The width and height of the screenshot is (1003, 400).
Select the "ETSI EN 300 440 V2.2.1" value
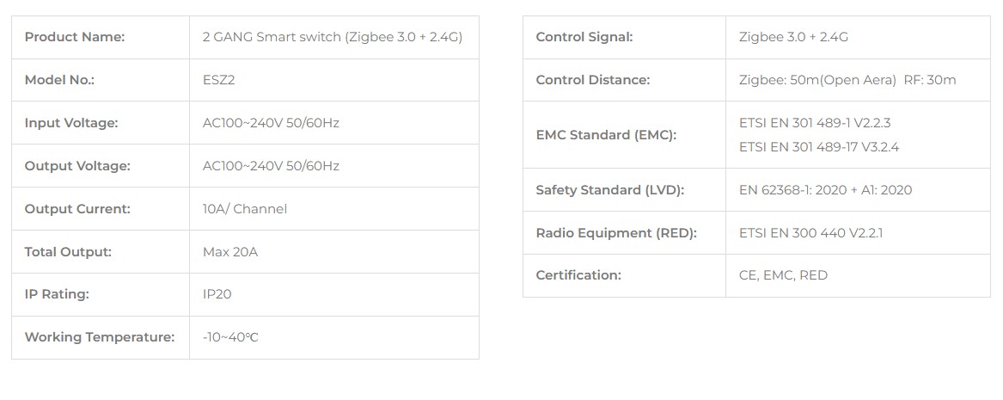pyautogui.click(x=810, y=233)
